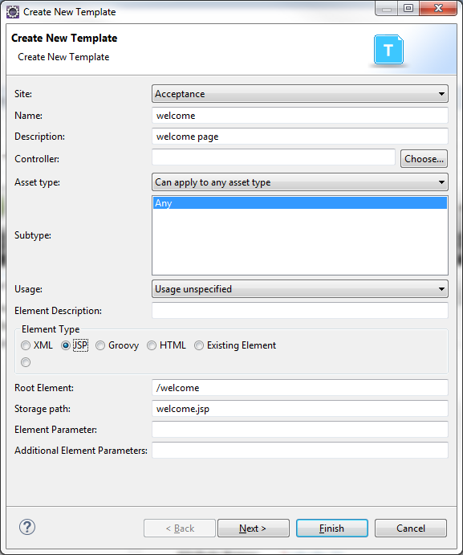
Task: Maximize the Create New Template window
Action: point(408,8)
